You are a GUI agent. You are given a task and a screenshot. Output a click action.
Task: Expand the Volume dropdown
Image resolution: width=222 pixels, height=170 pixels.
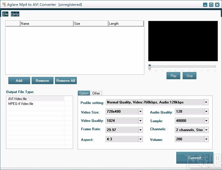[x=206, y=139]
